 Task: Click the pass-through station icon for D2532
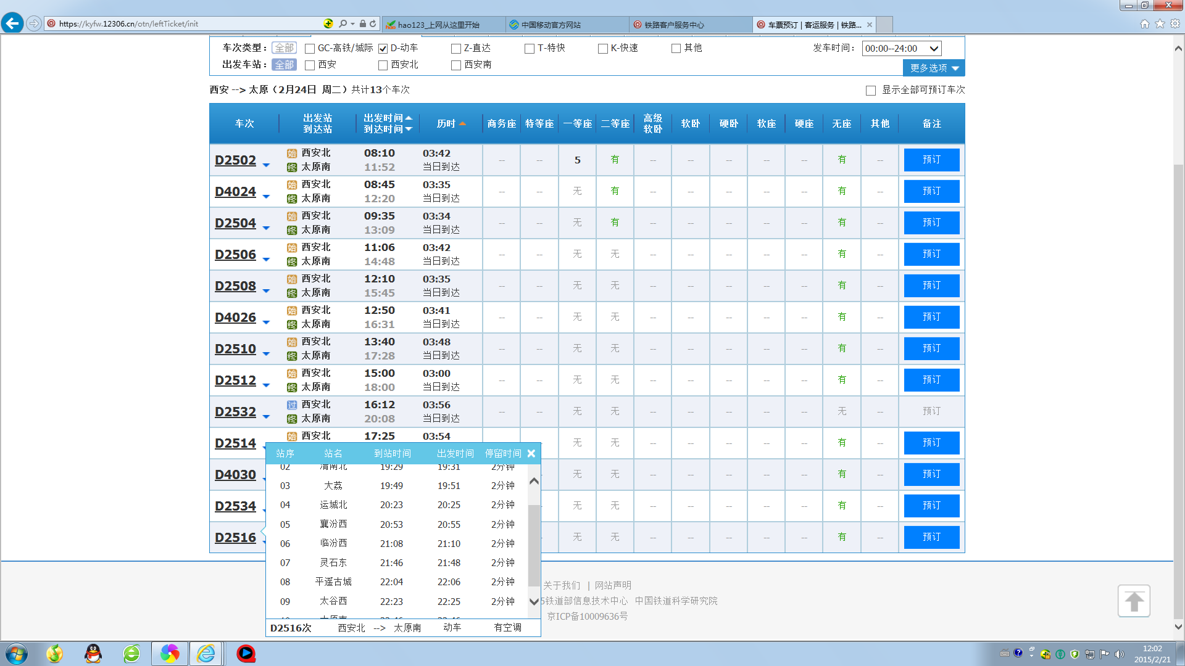pyautogui.click(x=292, y=405)
